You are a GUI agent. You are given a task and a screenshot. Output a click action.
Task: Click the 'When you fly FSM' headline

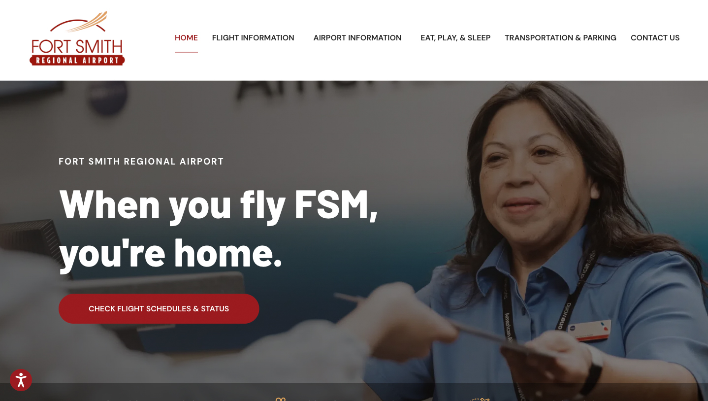tap(219, 204)
